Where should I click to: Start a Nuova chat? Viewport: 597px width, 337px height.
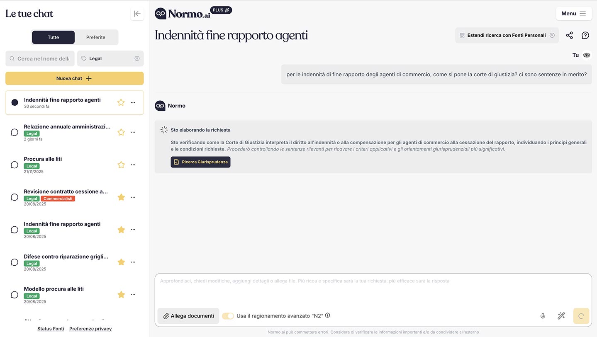pyautogui.click(x=74, y=78)
